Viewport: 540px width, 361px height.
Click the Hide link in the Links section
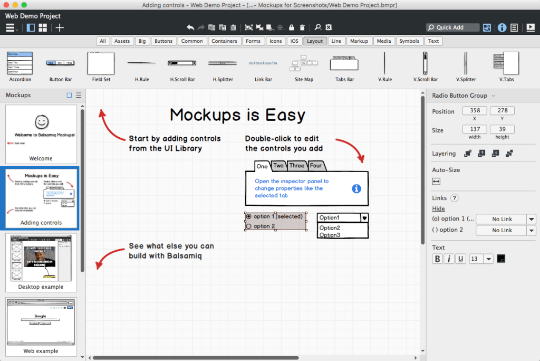click(x=438, y=208)
